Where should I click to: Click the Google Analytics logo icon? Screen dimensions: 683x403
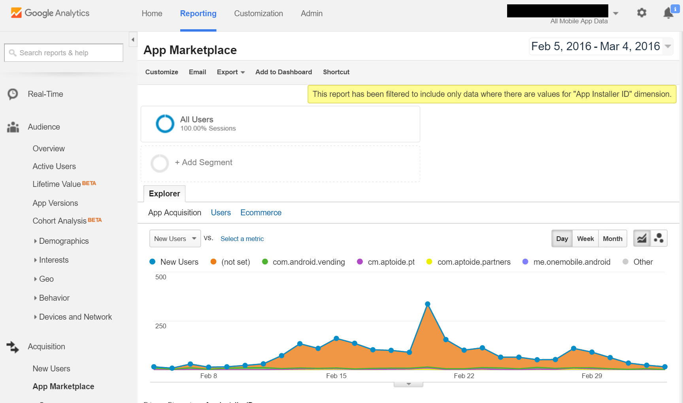[x=16, y=13]
